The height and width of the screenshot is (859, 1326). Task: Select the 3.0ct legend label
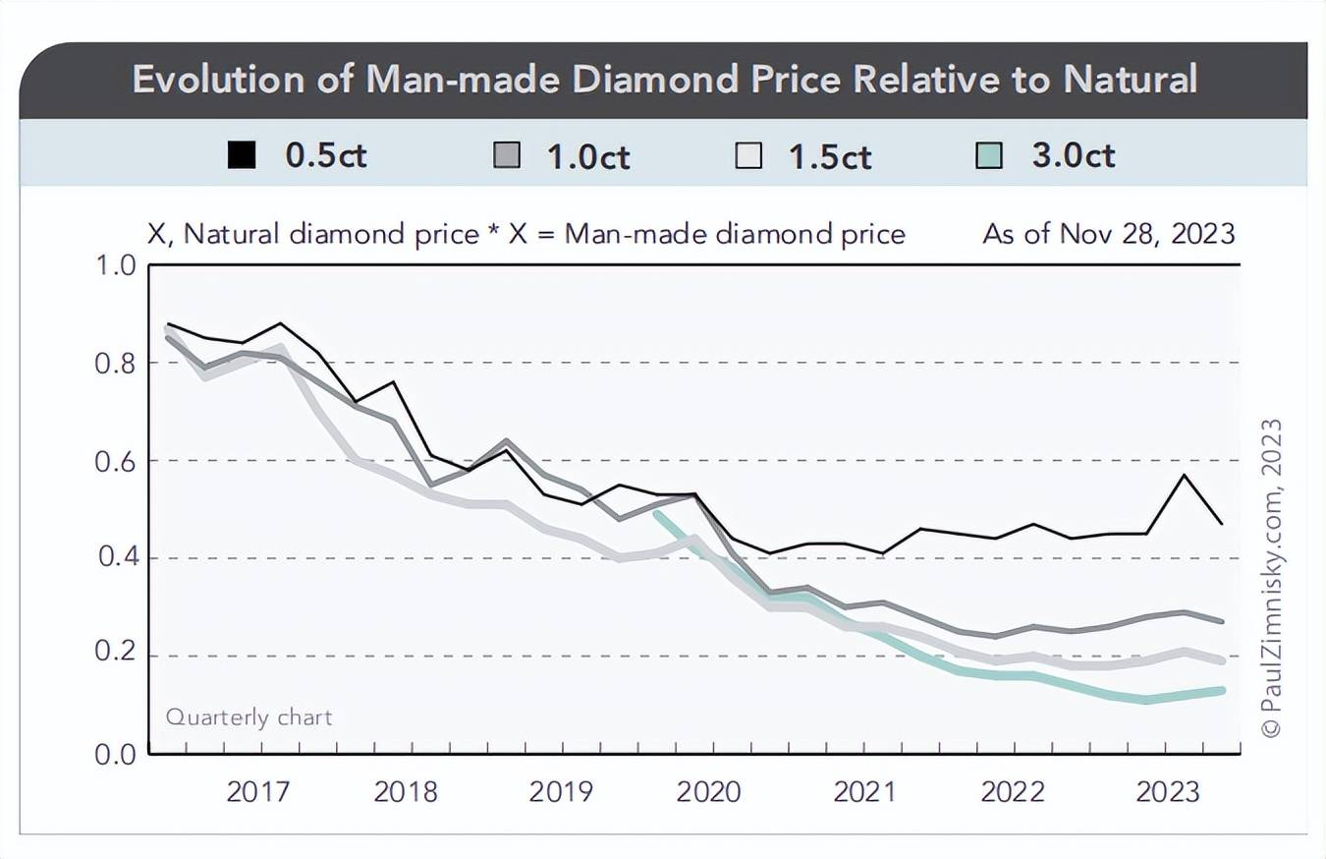coord(1074,155)
